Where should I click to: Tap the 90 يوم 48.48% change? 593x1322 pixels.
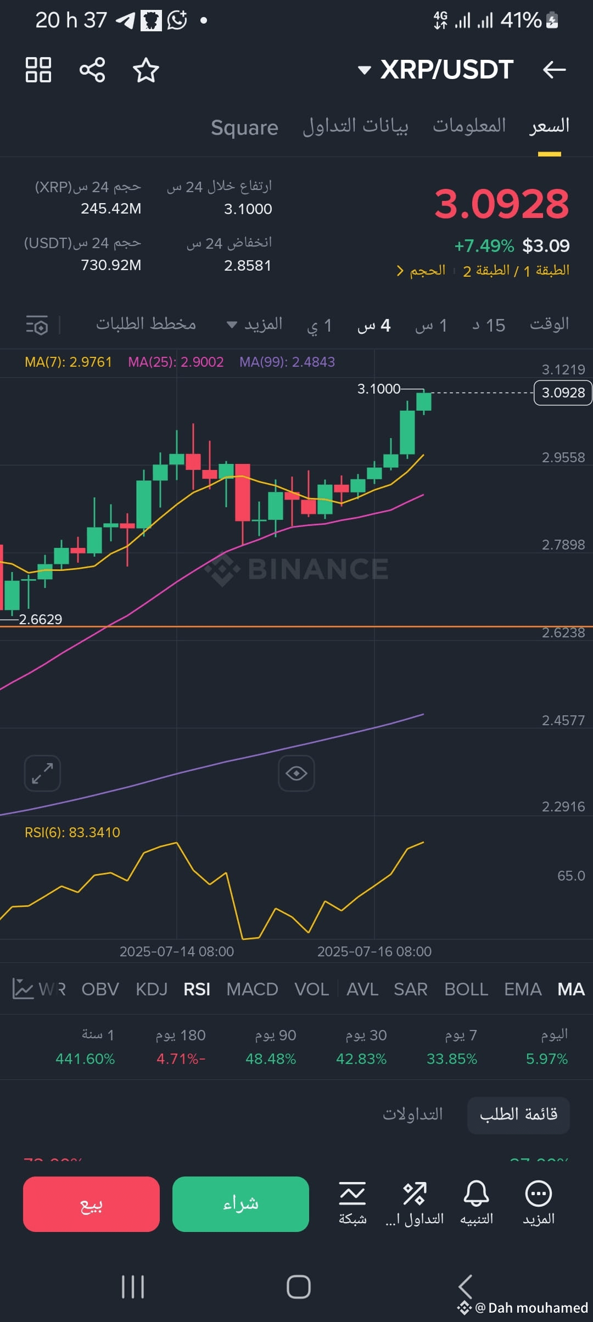271,1047
